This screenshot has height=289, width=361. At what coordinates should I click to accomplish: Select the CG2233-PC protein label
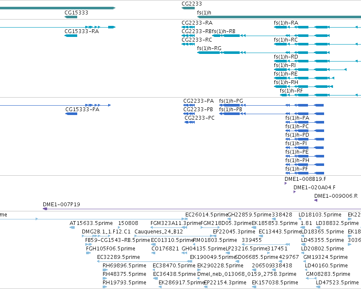[199, 118]
